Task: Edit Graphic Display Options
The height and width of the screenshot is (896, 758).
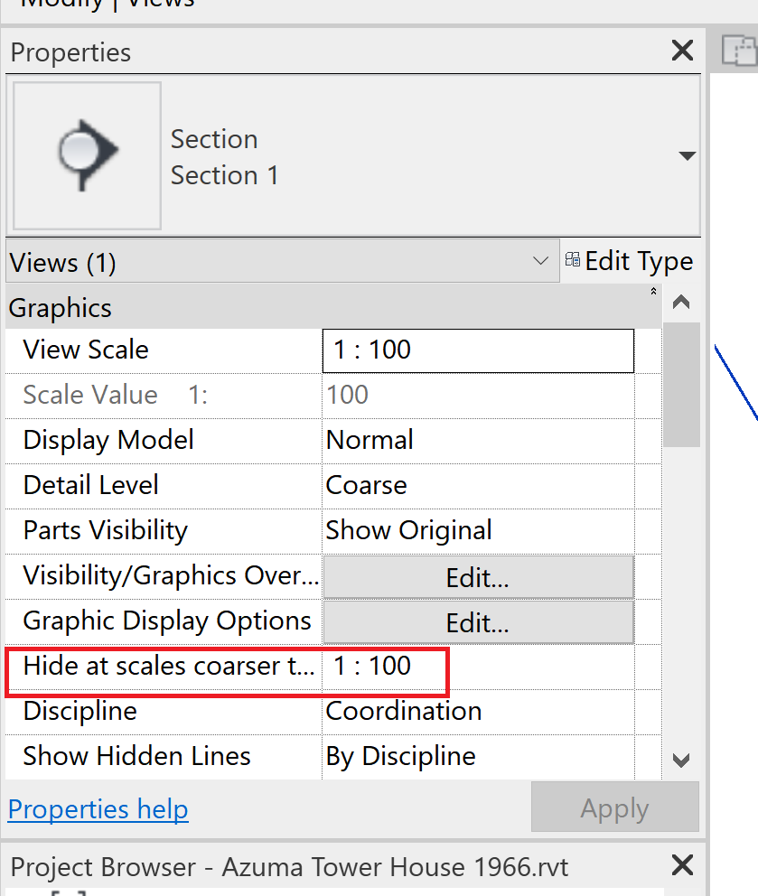Action: coord(478,621)
